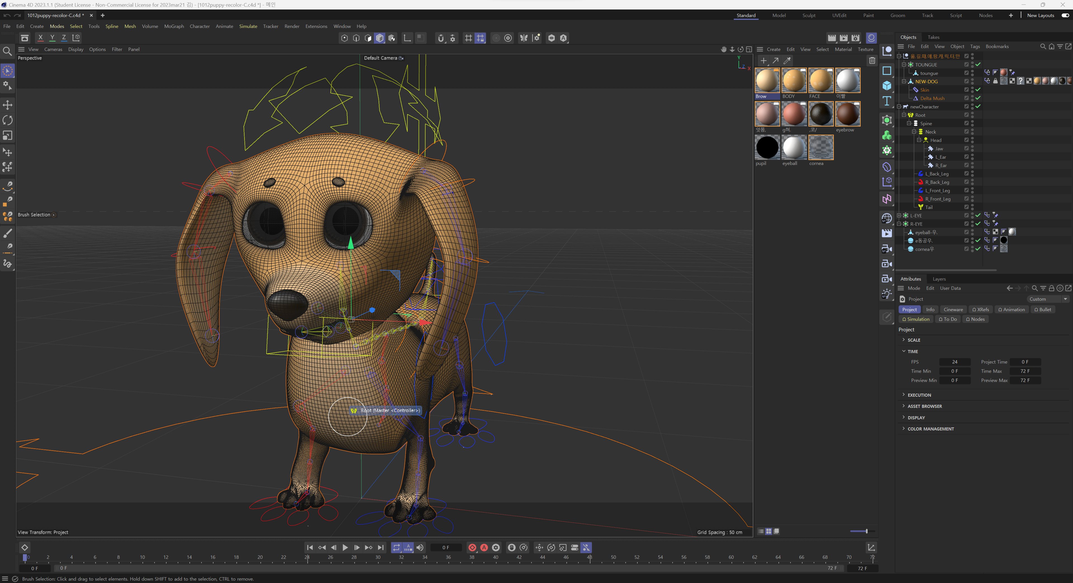
Task: Open the Bullet settings tab
Action: [1043, 310]
